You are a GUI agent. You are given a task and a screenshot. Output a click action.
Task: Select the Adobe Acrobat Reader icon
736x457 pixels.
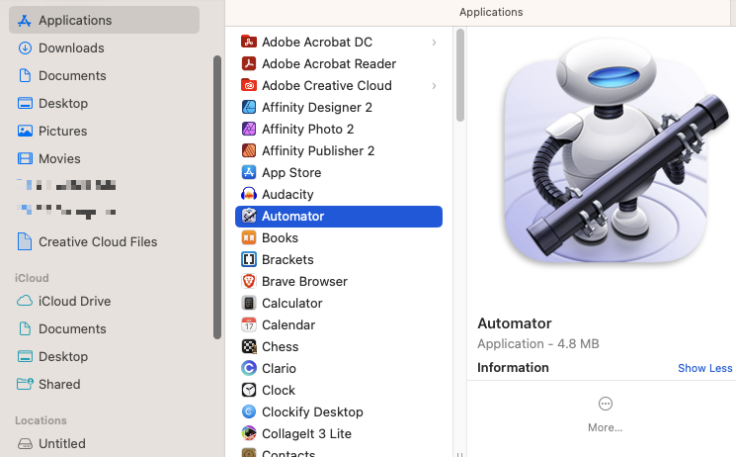click(249, 63)
